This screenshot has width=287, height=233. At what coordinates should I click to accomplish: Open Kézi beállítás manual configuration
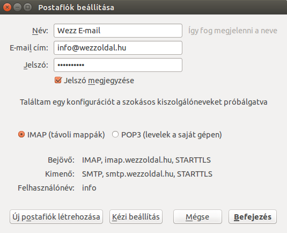(136, 217)
